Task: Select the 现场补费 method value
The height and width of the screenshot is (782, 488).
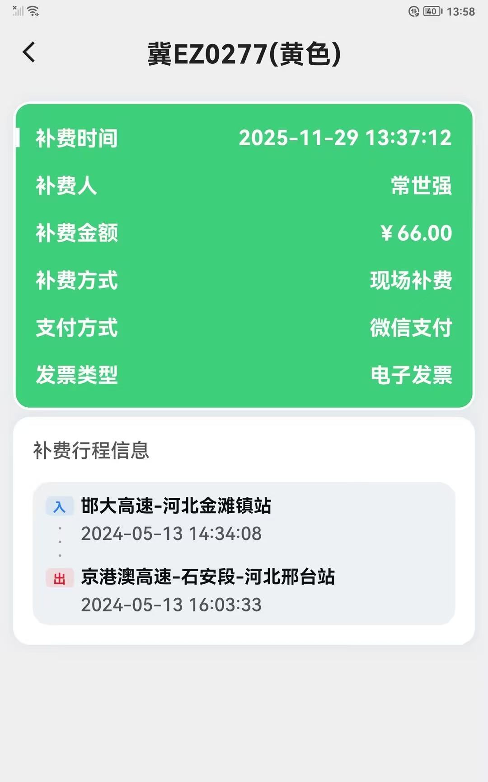Action: pos(411,280)
